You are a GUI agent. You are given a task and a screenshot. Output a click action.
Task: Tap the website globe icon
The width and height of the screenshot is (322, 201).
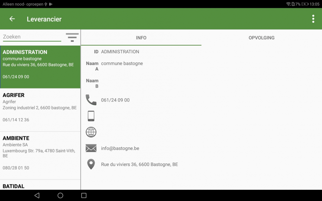pos(91,132)
